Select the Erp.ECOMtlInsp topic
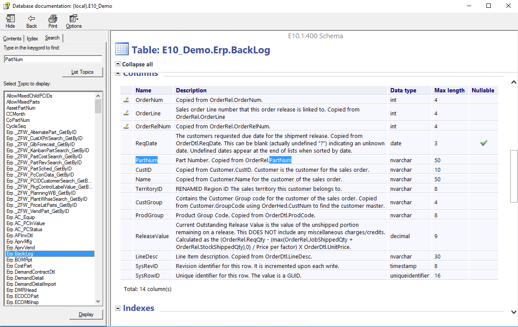This screenshot has width=518, height=327. coord(23,302)
